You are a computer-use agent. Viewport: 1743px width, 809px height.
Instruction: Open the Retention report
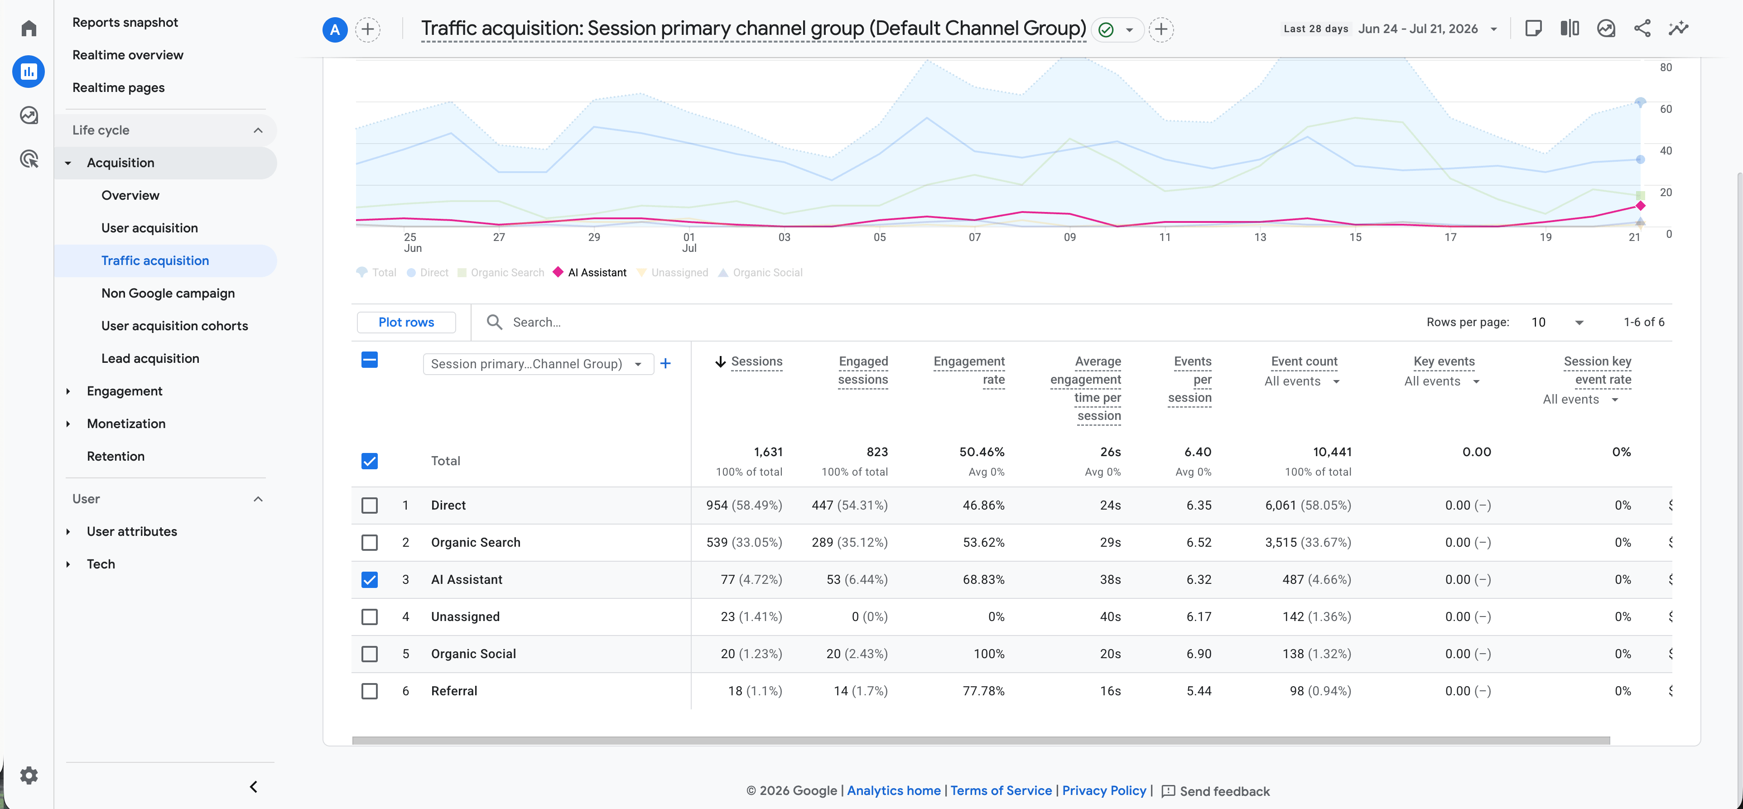(116, 456)
